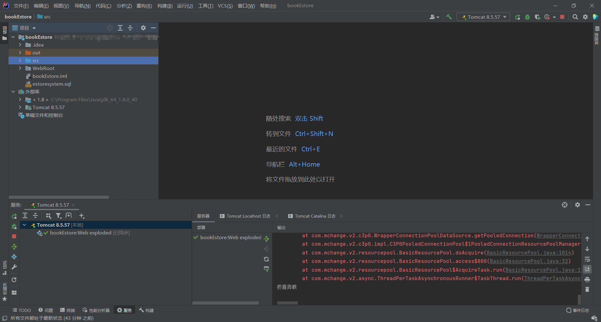Click Filter icon in Services toolbar

59,216
